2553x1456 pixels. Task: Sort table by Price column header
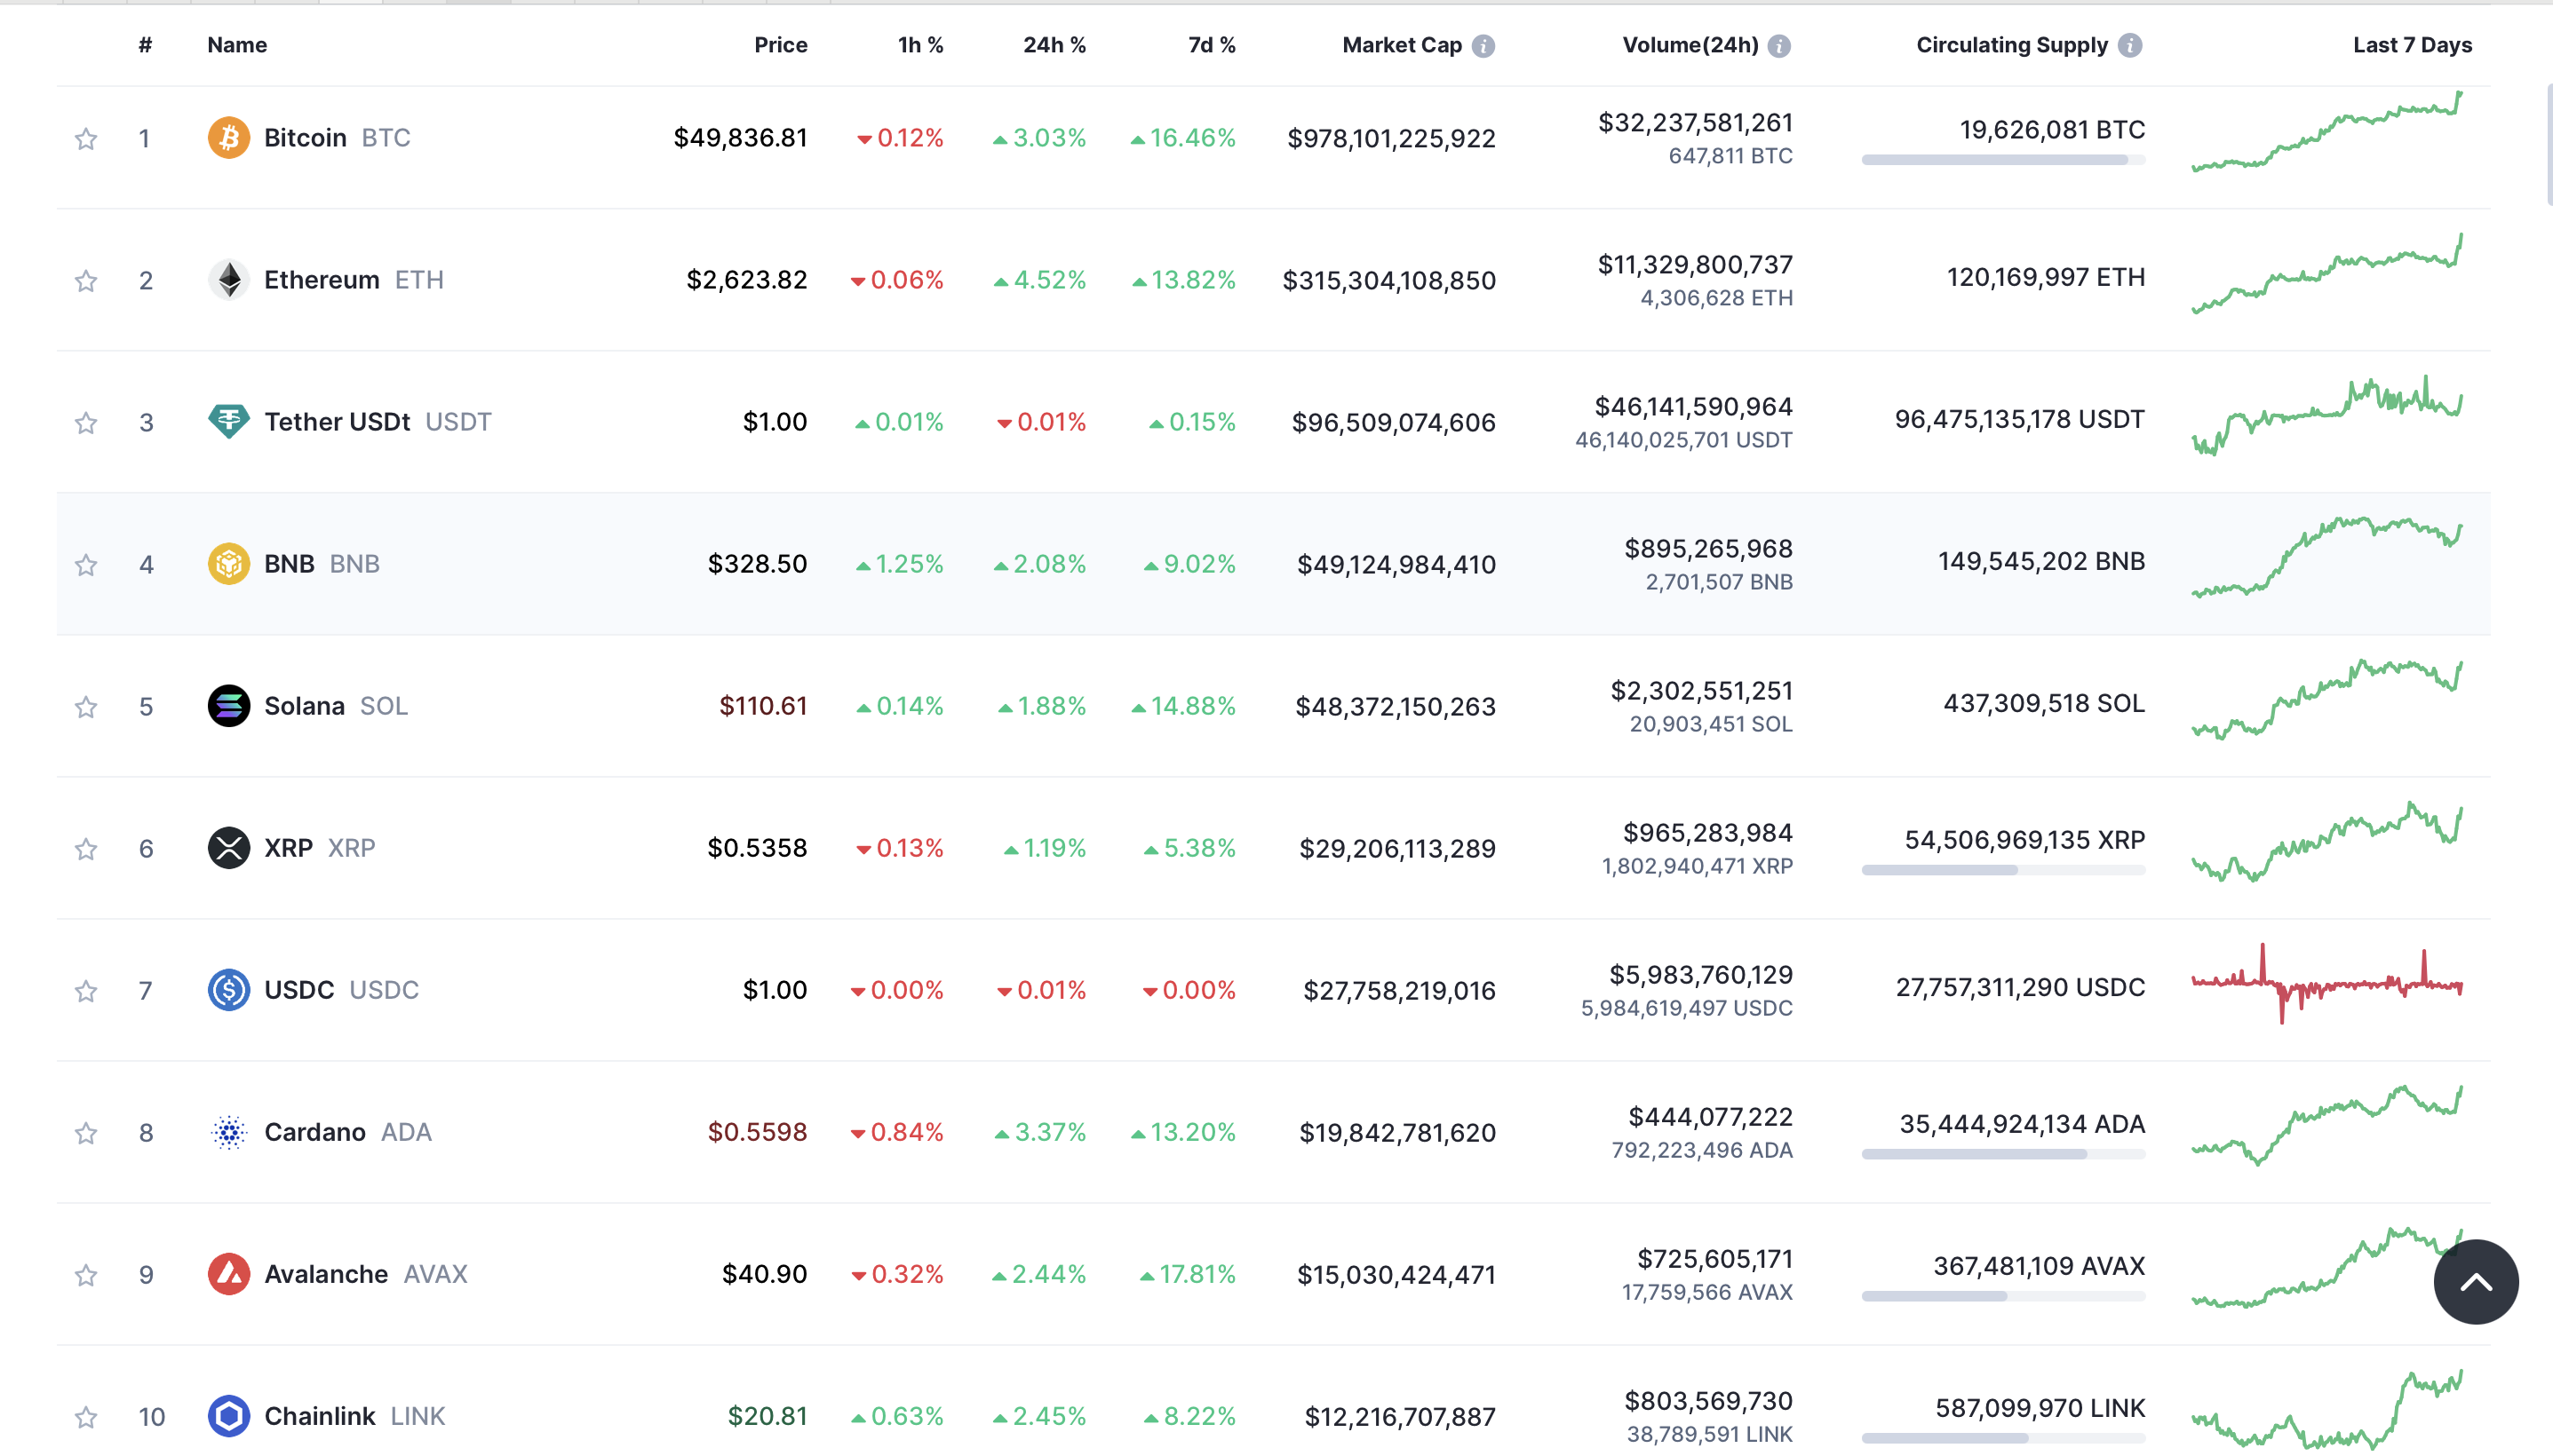tap(780, 45)
